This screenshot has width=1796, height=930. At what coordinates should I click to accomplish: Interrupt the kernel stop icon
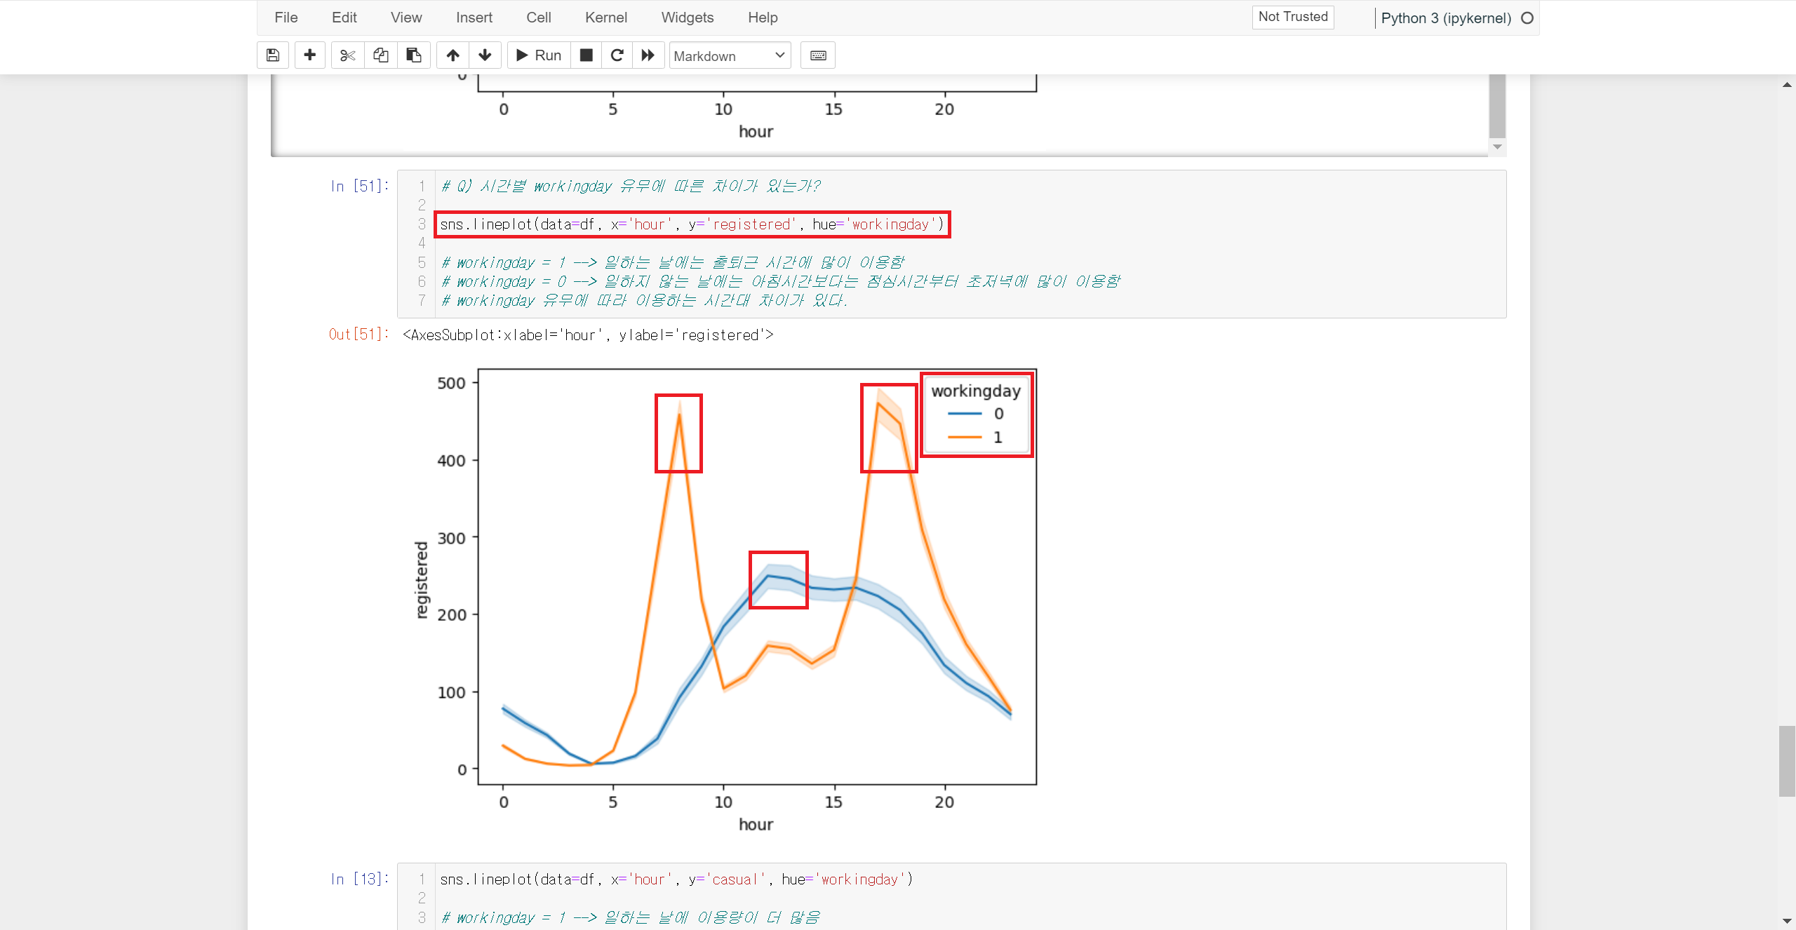click(587, 55)
